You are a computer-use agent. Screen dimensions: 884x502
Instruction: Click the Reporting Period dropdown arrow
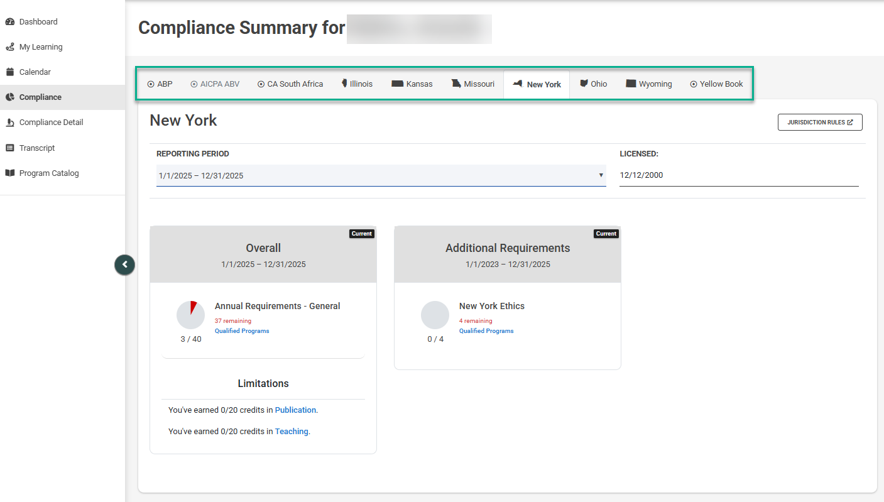tap(601, 175)
